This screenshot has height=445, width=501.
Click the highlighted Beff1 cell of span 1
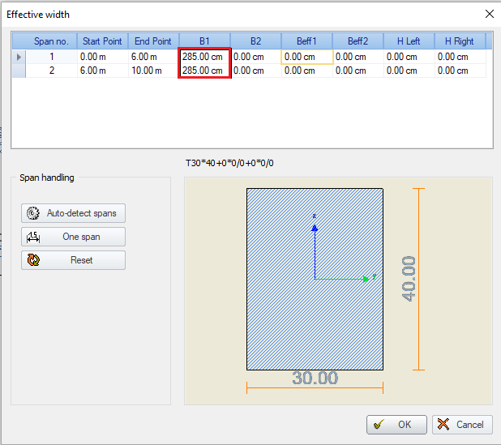pos(307,57)
